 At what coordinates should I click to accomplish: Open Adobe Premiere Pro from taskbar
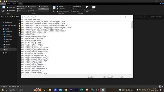coord(71,90)
